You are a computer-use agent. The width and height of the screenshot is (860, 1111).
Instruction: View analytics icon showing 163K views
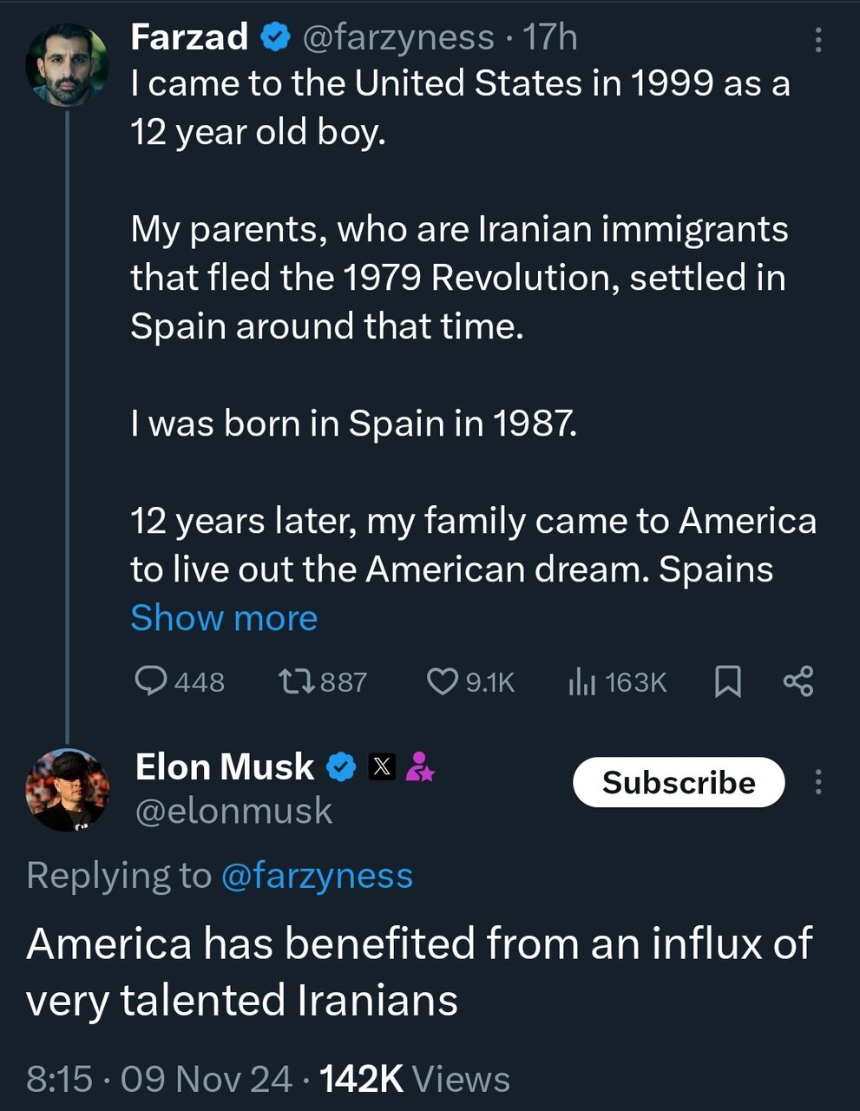[x=581, y=682]
